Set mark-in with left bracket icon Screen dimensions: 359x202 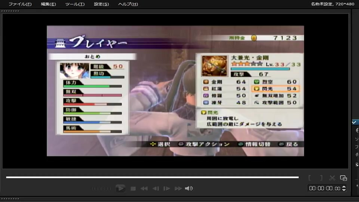click(x=310, y=178)
